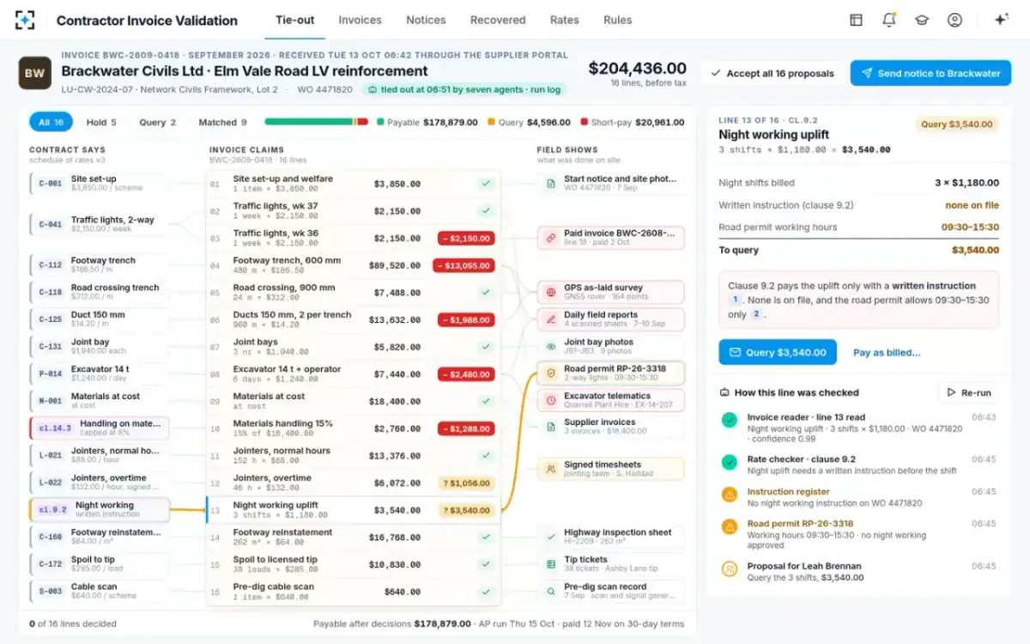Click Accept all 16 proposals button

point(772,73)
